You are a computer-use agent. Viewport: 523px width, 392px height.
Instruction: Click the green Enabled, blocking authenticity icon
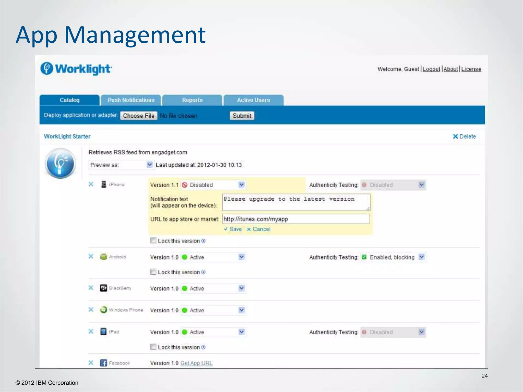(x=364, y=257)
